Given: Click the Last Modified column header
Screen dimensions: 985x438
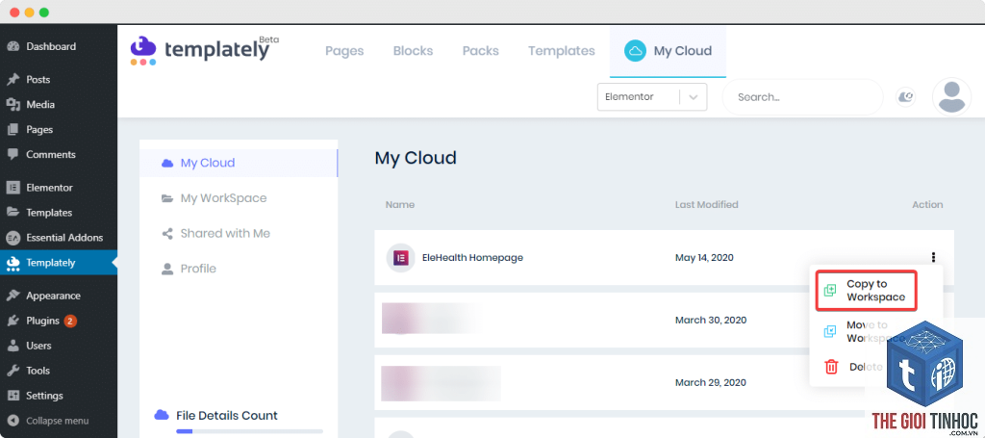Looking at the screenshot, I should (707, 205).
